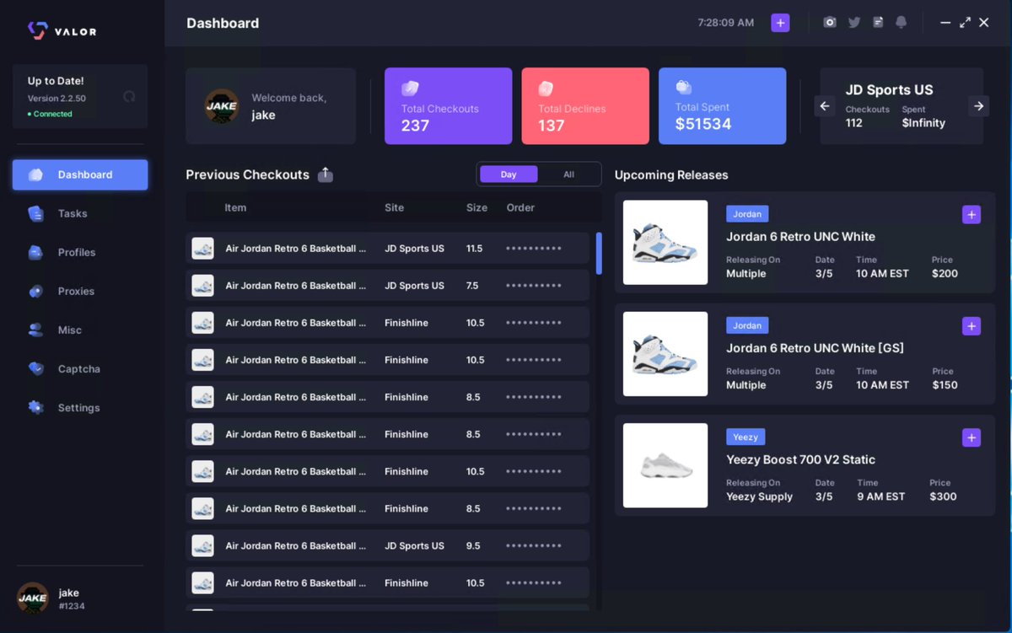The height and width of the screenshot is (633, 1012).
Task: Click the export icon beside Previous Checkouts
Action: [326, 174]
